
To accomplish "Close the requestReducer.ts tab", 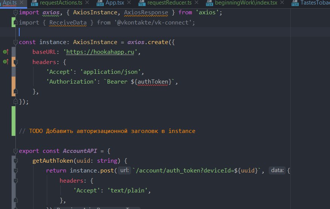I will pyautogui.click(x=196, y=3).
